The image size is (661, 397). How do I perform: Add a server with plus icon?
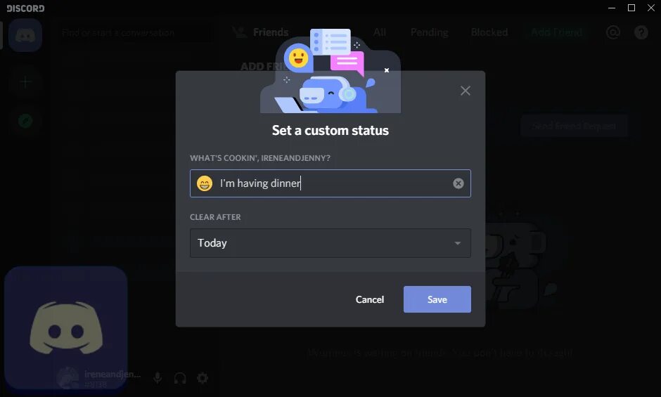[x=25, y=82]
